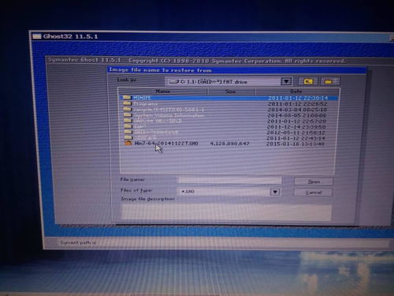Select Win7-64_20141122T.GHO file entry
This screenshot has width=394, height=296.
pos(228,144)
